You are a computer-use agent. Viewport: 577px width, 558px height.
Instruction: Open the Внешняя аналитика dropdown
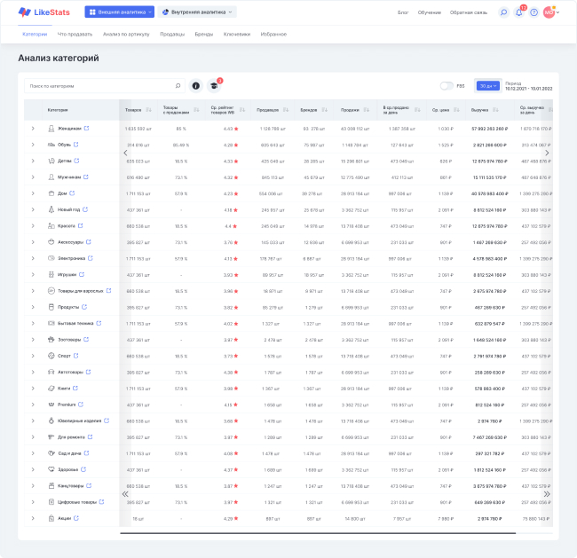click(x=120, y=12)
